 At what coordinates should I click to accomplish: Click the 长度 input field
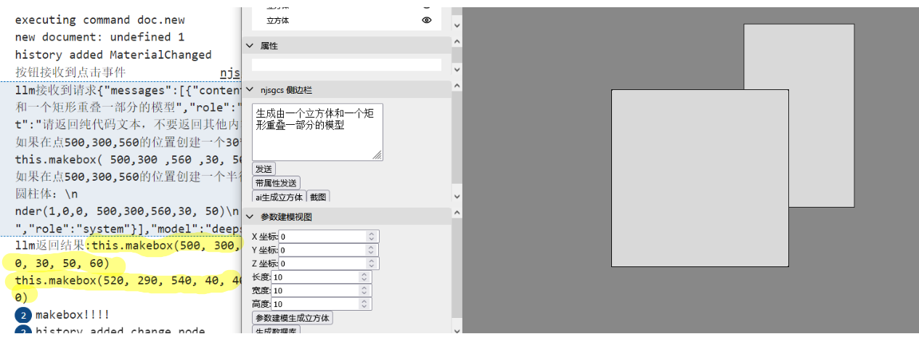(x=321, y=277)
